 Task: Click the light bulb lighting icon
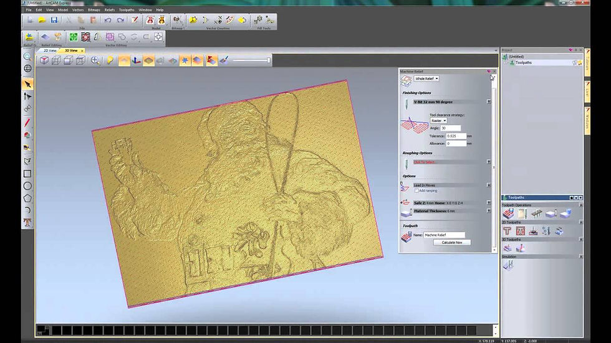pyautogui.click(x=110, y=60)
